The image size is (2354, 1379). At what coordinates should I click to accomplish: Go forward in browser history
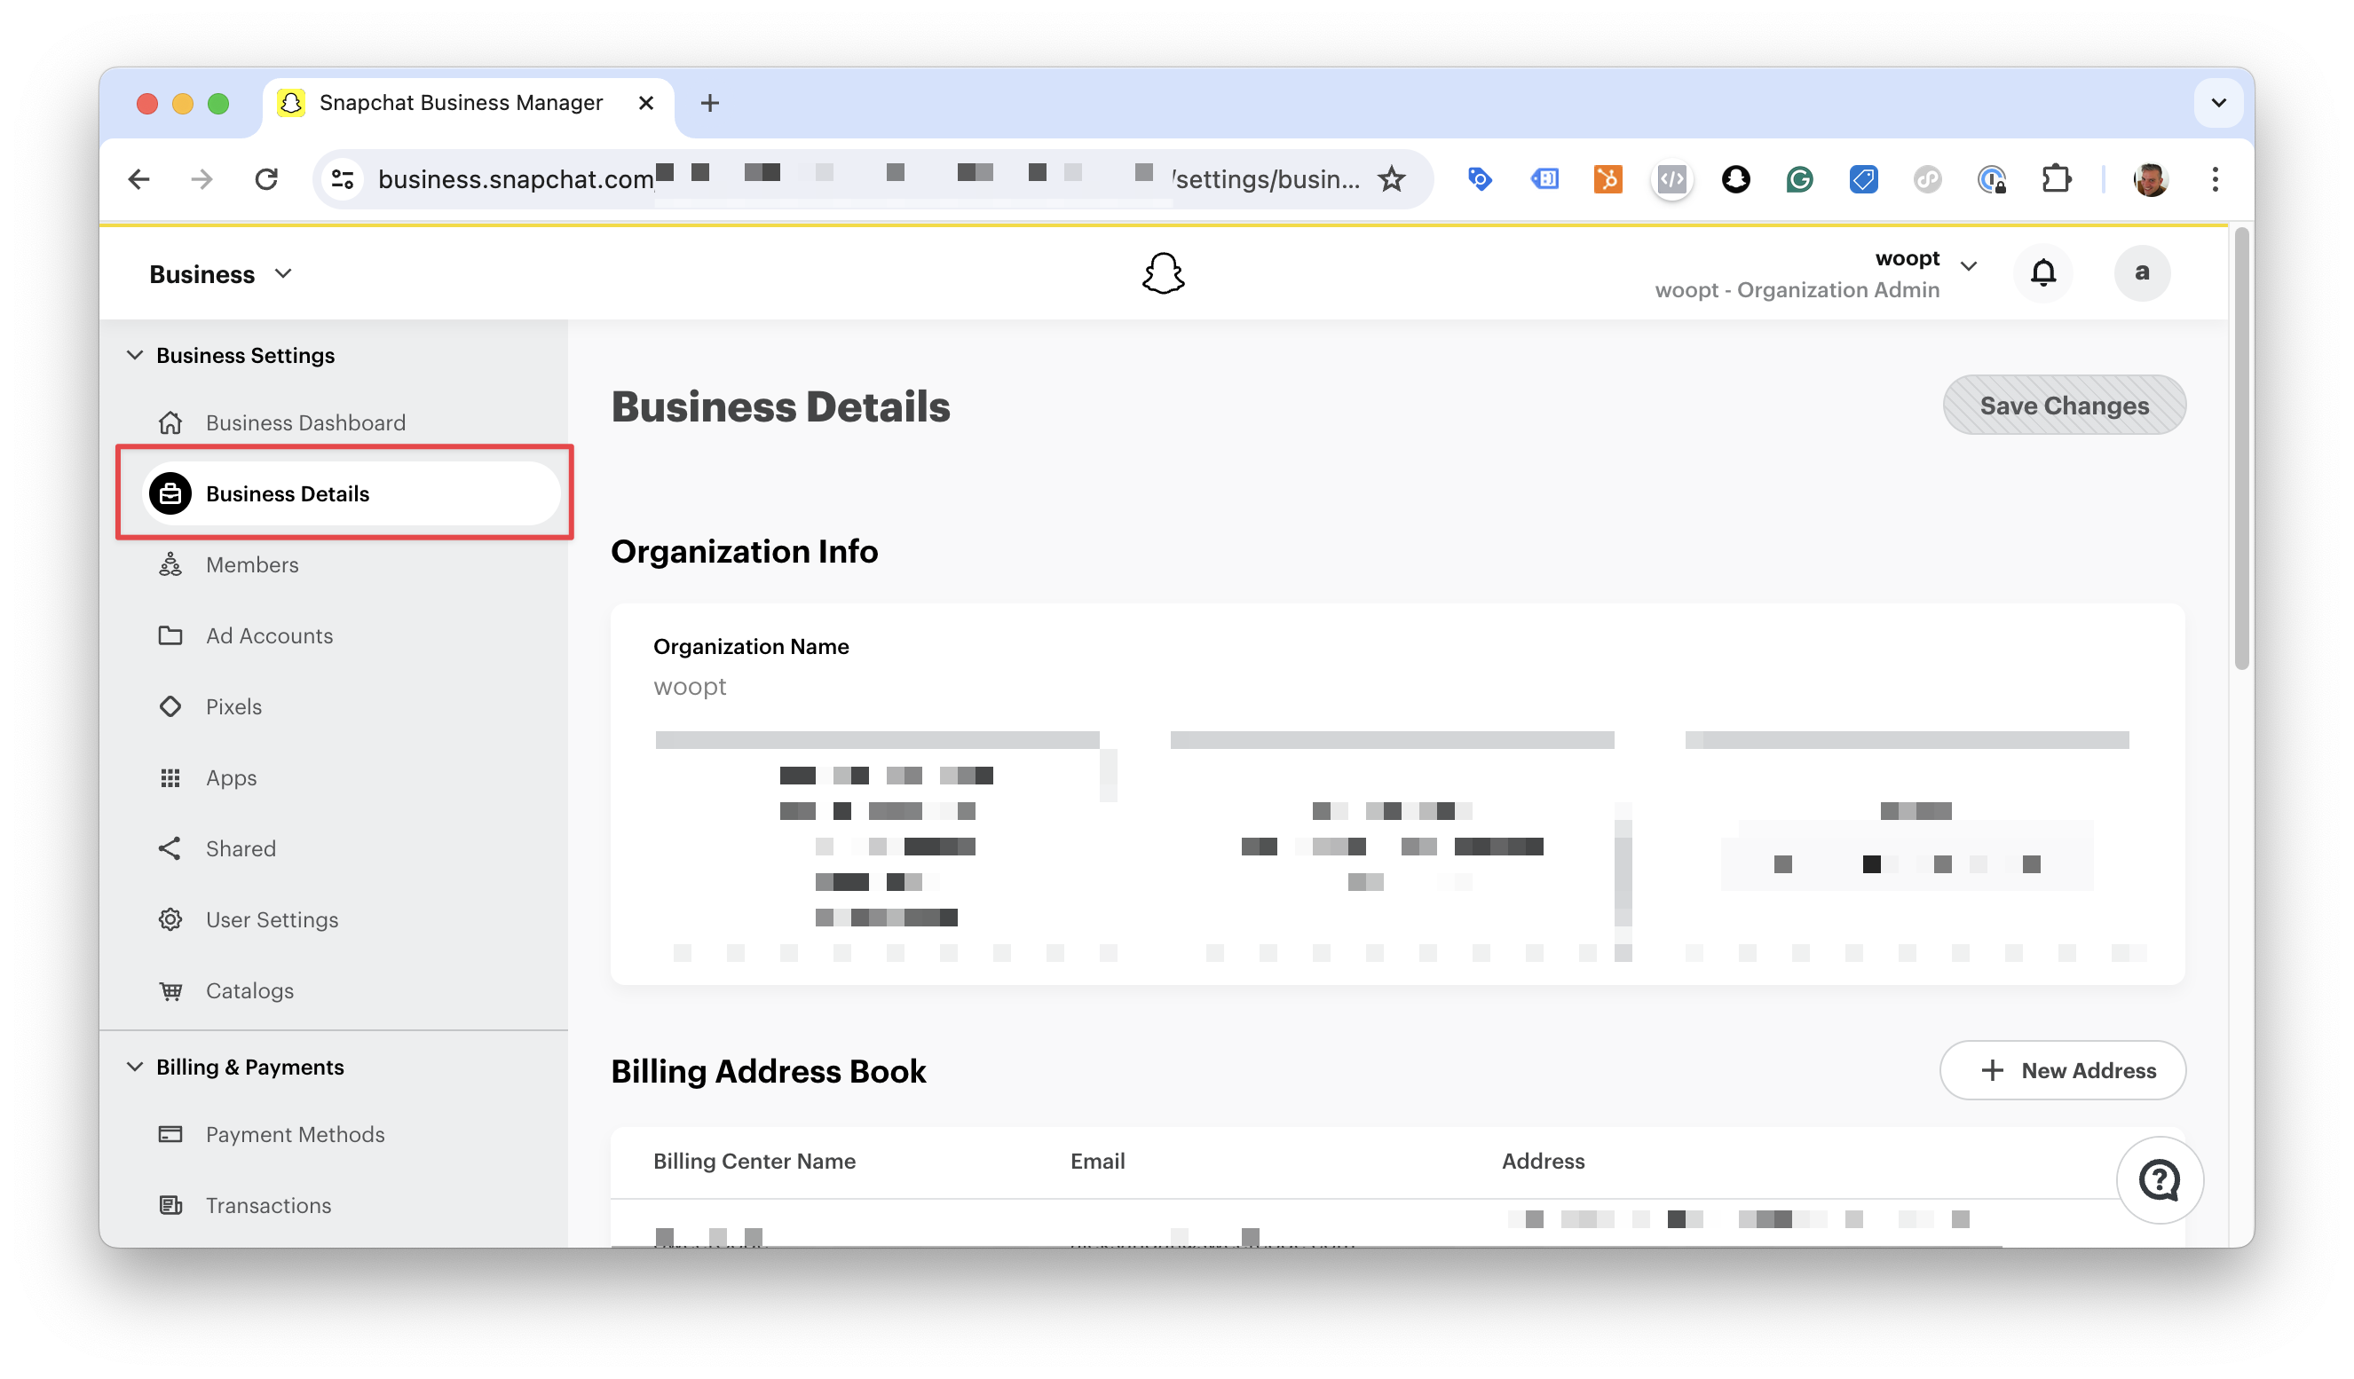[201, 179]
